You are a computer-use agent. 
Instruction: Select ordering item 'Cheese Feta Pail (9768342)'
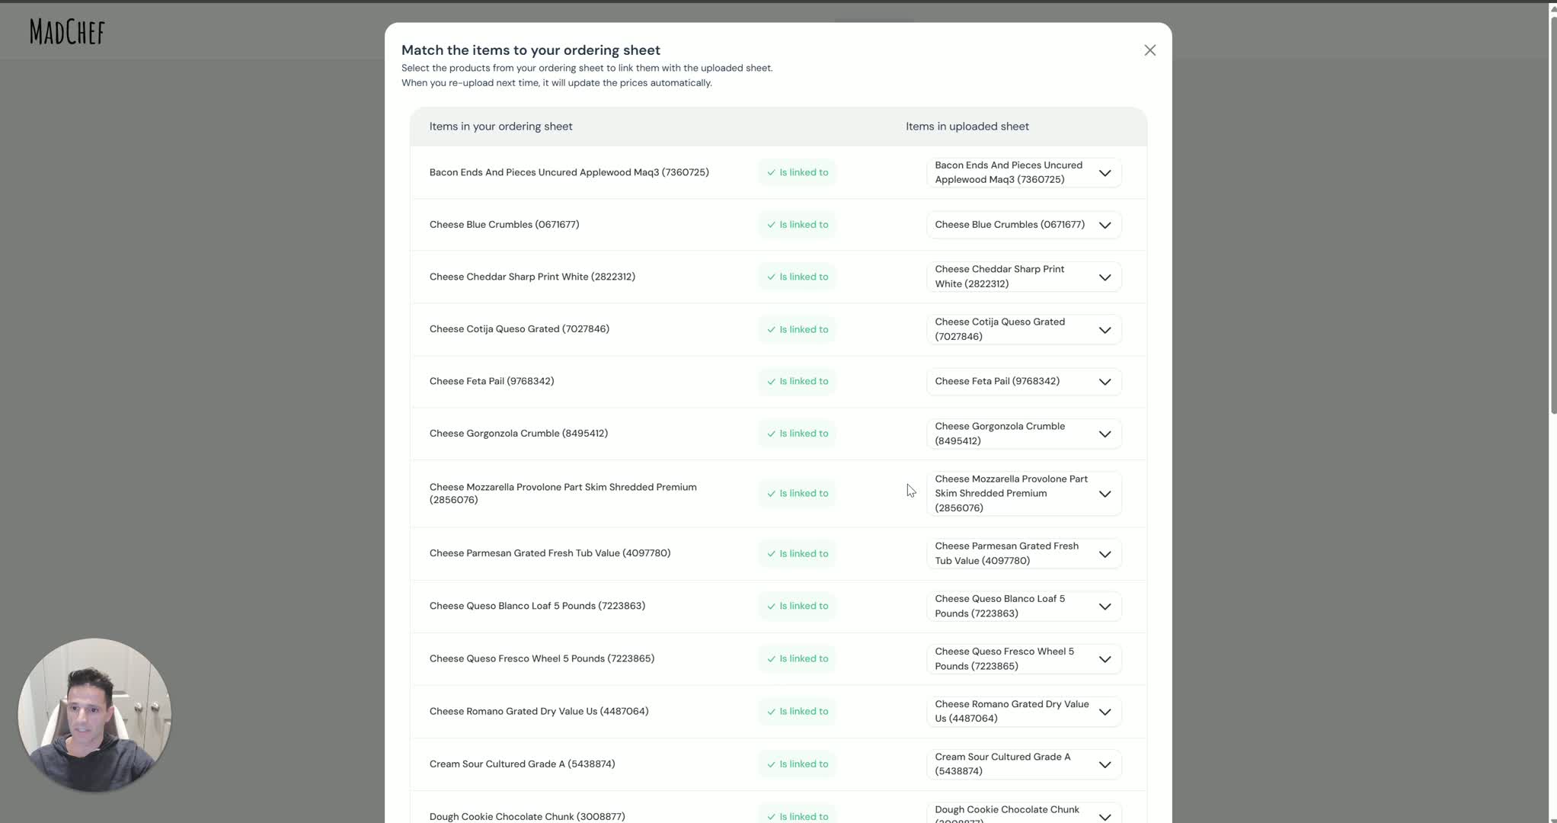point(492,382)
